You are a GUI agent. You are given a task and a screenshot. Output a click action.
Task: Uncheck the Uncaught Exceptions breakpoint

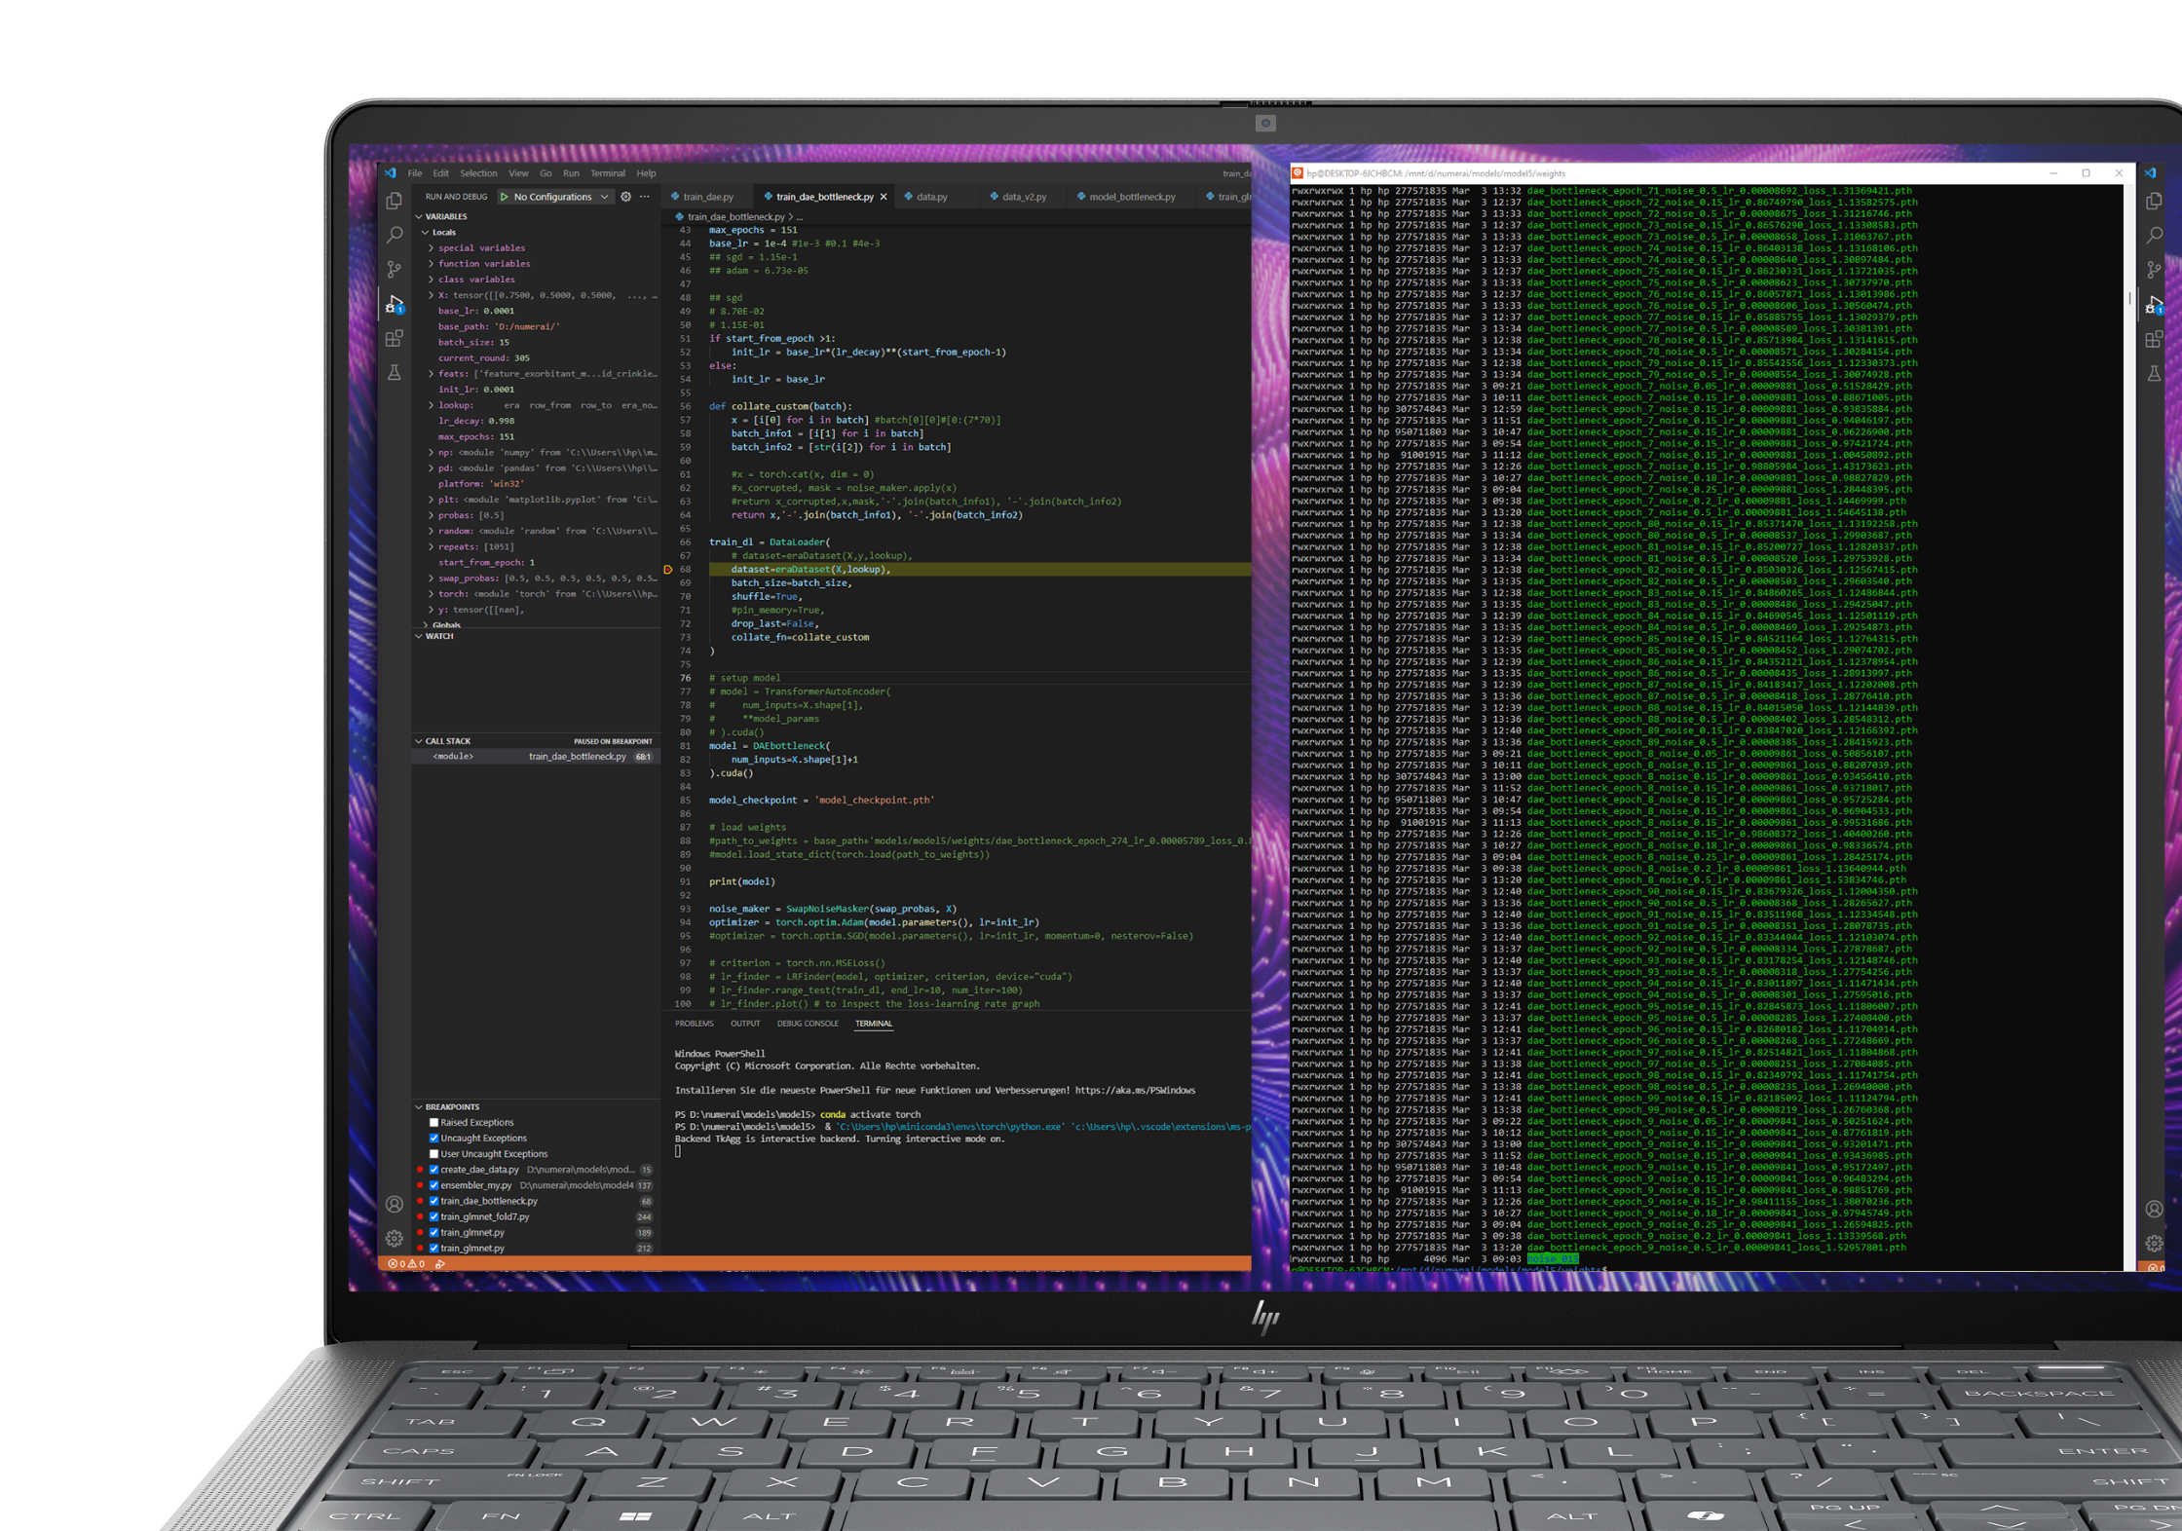pyautogui.click(x=433, y=1138)
